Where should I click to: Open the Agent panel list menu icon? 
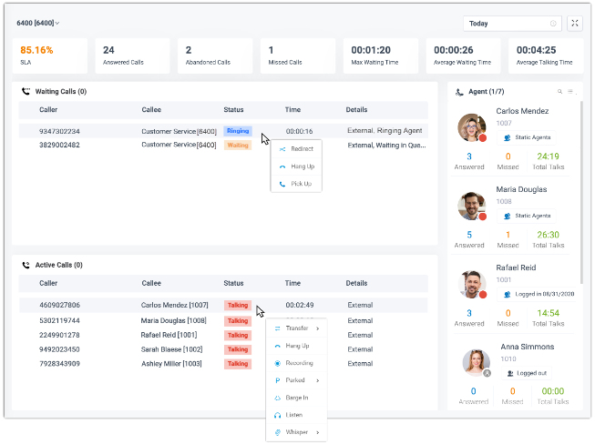pyautogui.click(x=571, y=92)
